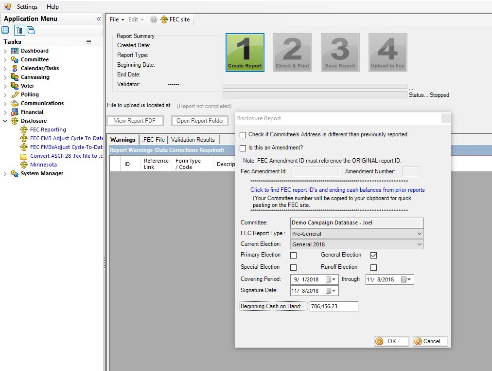
Task: Open the Settings menu
Action: 27,7
